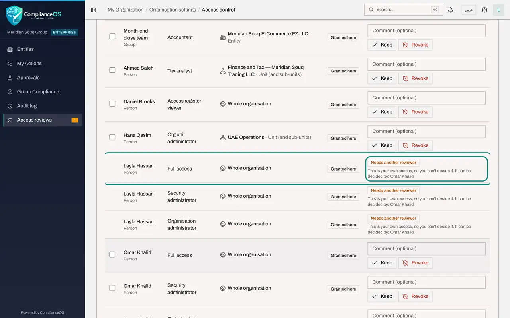Viewport: 510px width, 318px height.
Task: Click the ENTERPRISE plan badge
Action: pos(65,32)
